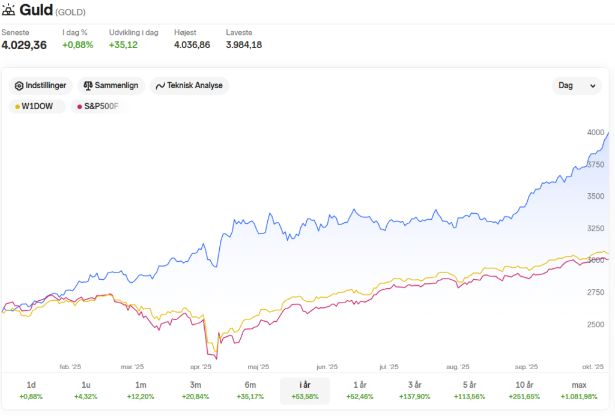
Task: Click the pink S&P500F color dot
Action: pos(80,107)
